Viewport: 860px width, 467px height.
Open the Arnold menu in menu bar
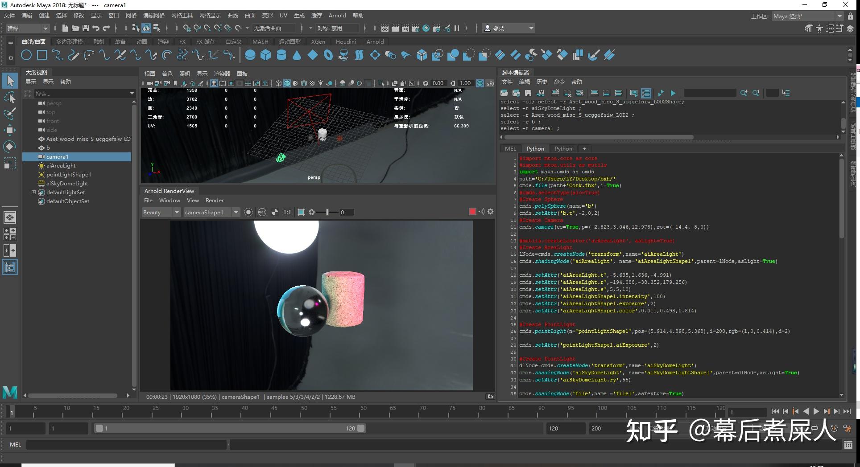point(337,15)
